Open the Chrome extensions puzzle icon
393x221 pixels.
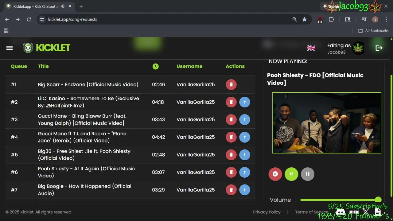coord(331,19)
